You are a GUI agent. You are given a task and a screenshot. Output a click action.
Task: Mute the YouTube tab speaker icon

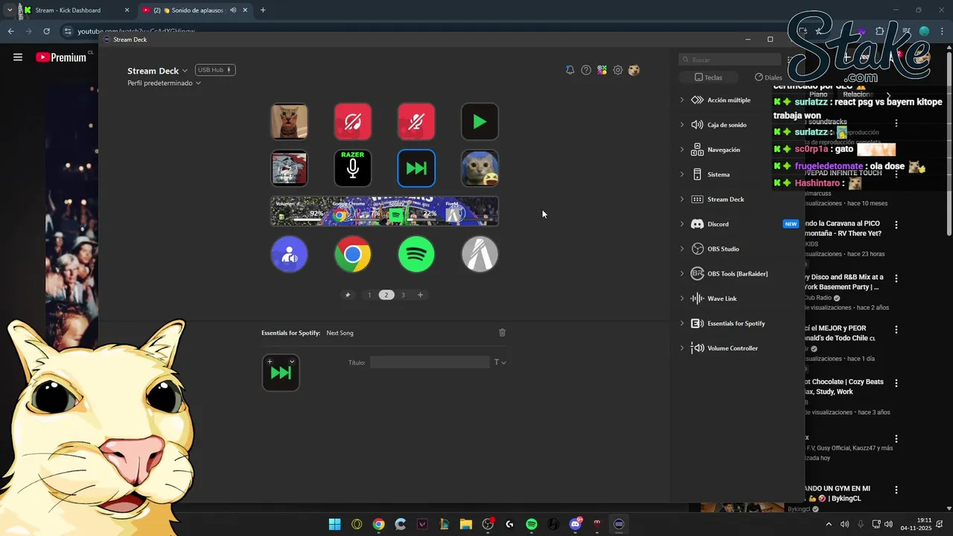click(233, 10)
